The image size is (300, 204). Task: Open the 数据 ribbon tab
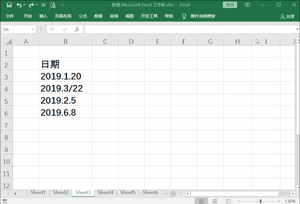[x=98, y=16]
